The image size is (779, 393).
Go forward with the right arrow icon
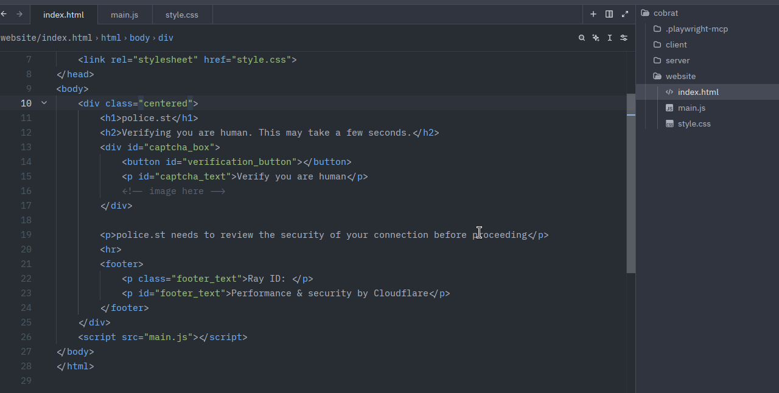point(19,14)
